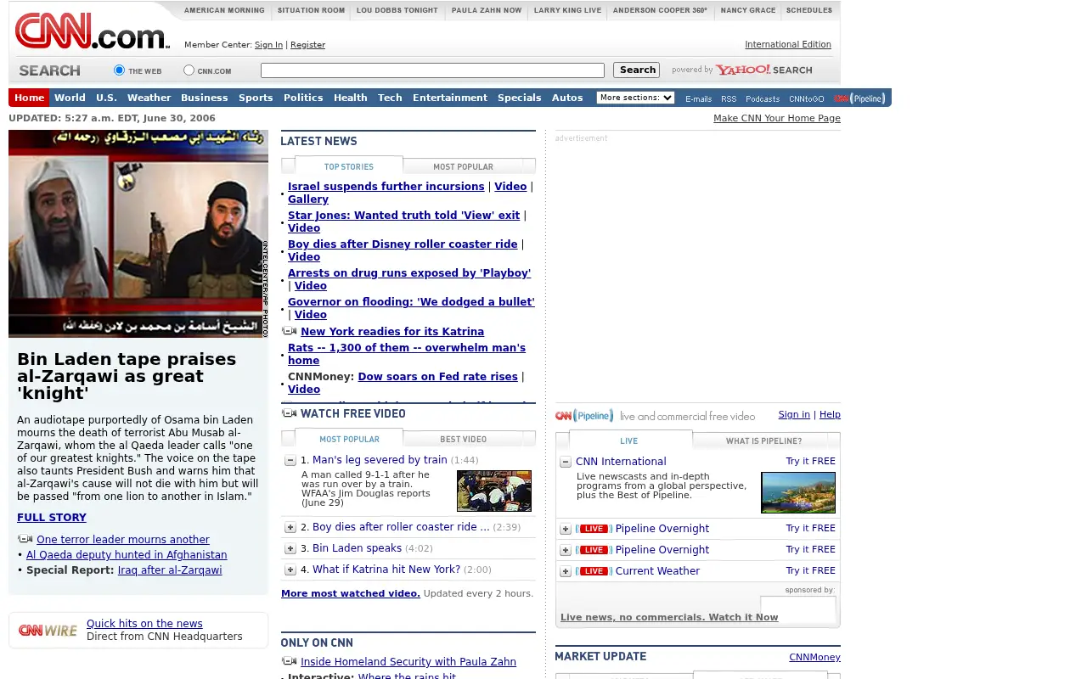Click the 'Larry King Live' show link
1087x679 pixels.
pos(567,10)
